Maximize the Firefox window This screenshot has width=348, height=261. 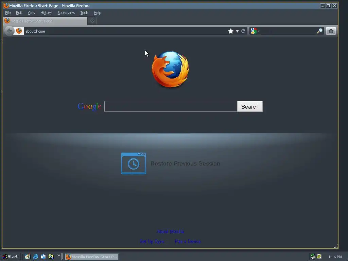tap(328, 6)
